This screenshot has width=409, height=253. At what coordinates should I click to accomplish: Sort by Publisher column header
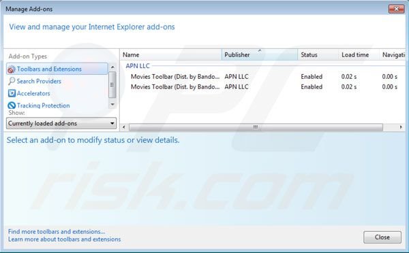pyautogui.click(x=260, y=54)
